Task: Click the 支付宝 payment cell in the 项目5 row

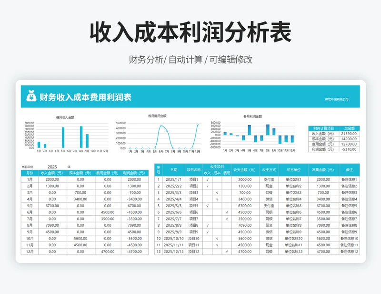Action: point(269,206)
